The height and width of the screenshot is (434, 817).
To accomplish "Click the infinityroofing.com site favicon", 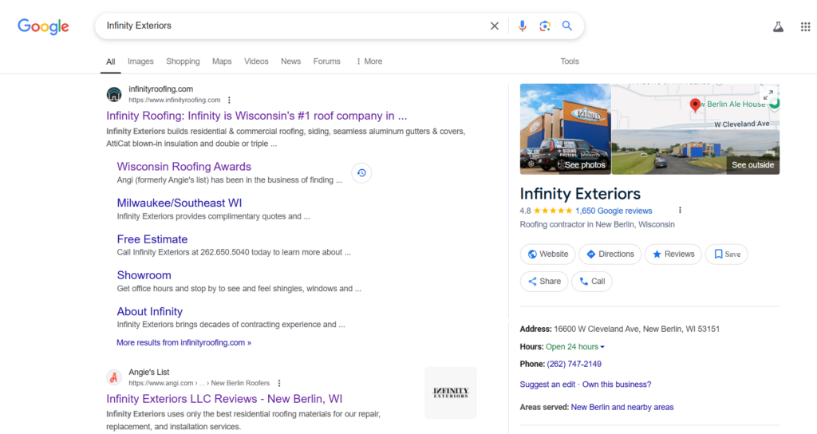I will point(114,94).
